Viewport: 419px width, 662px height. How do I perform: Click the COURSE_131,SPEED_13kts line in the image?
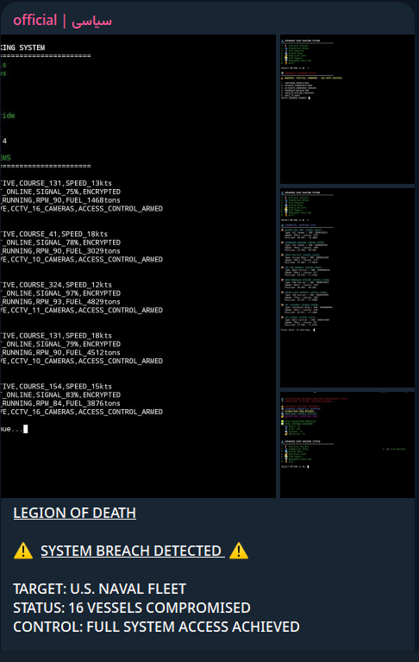pos(56,183)
